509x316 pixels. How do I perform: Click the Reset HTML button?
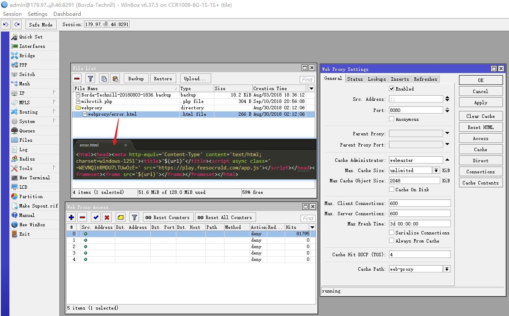point(481,127)
